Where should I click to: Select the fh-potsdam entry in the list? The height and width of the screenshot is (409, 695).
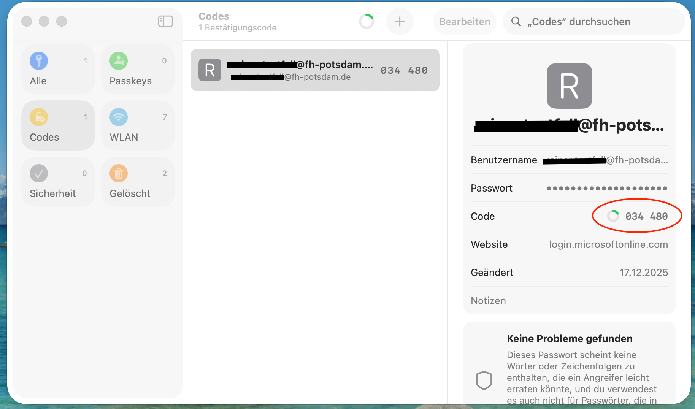coord(300,70)
